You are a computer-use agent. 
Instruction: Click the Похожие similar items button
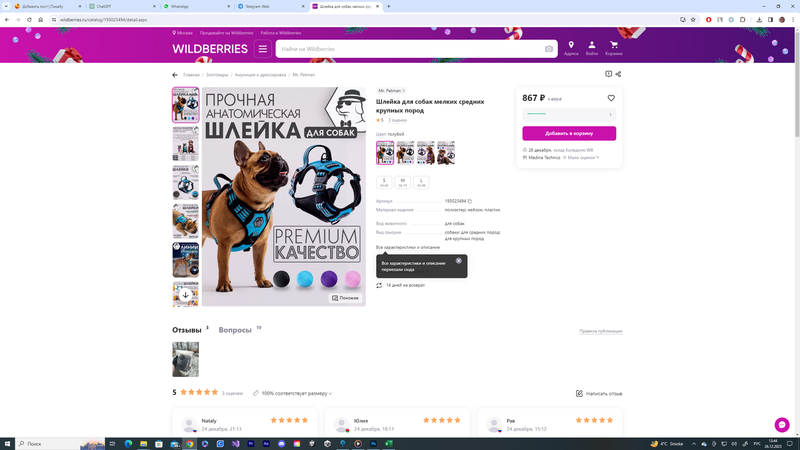[345, 298]
